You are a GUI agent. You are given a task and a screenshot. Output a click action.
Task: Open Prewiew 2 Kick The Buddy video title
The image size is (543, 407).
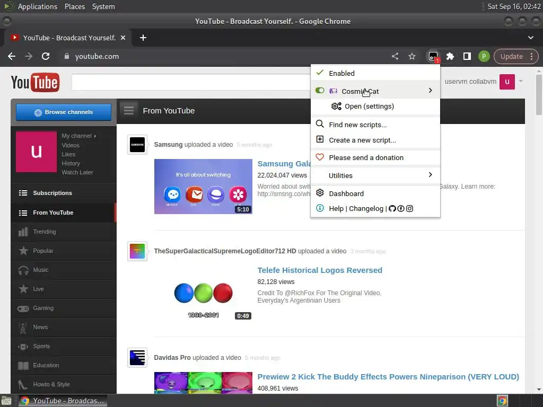388,377
